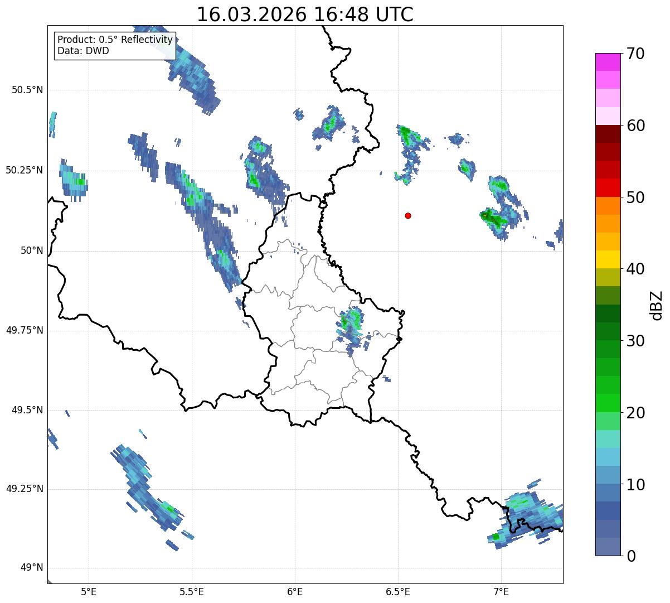Click the 49.25°N latitude label
670x603 pixels.
25,489
